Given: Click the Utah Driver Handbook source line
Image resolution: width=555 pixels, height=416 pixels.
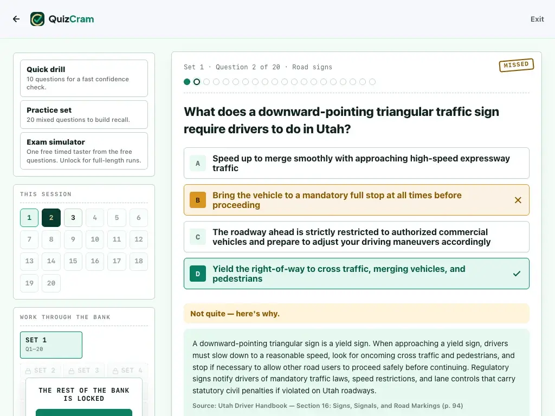Looking at the screenshot, I should click(x=328, y=406).
